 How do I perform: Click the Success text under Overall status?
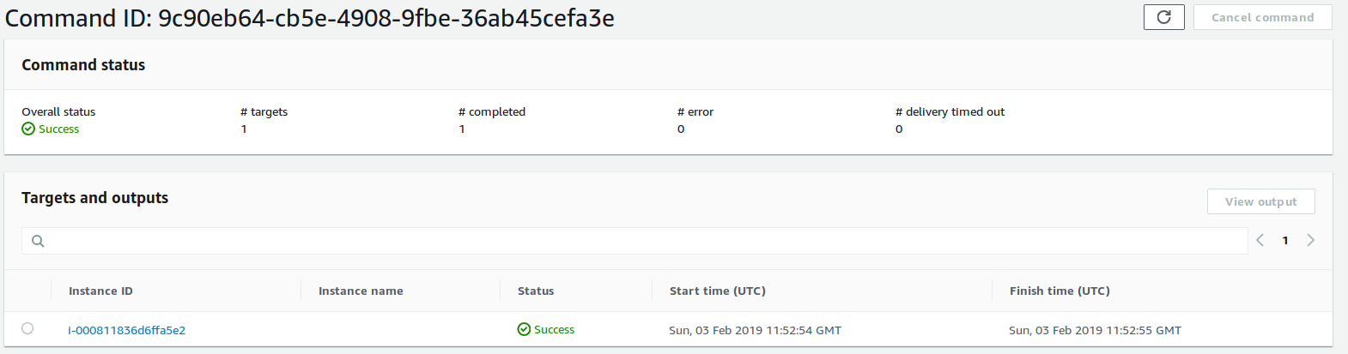tap(58, 129)
